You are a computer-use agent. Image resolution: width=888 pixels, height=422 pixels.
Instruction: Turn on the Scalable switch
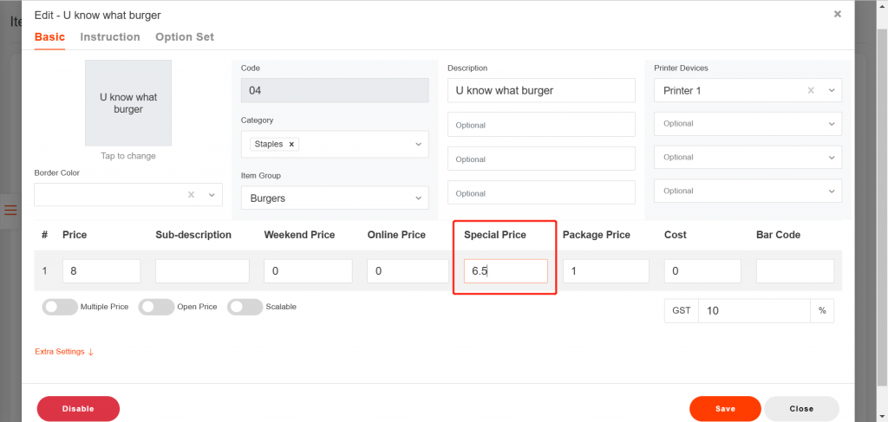coord(245,307)
